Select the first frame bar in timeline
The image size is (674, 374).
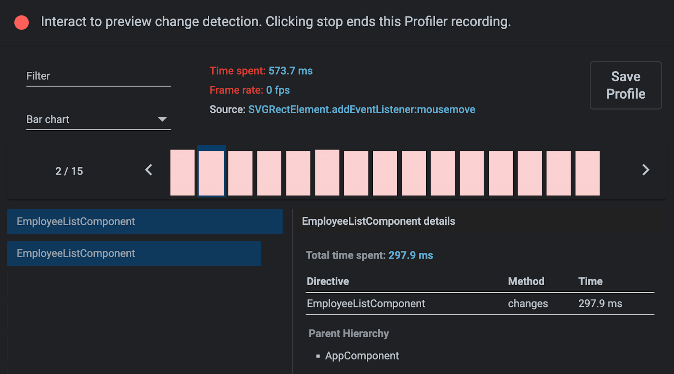[x=182, y=173]
